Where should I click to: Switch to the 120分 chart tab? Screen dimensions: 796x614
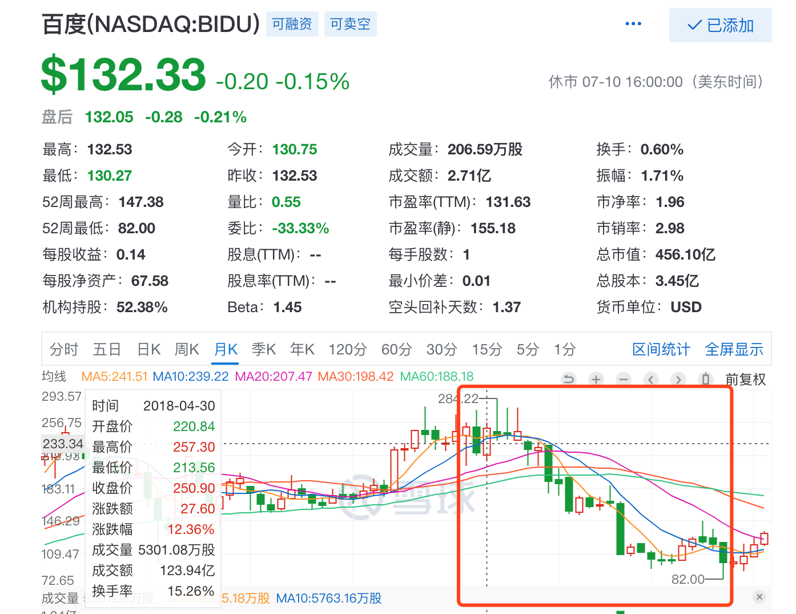tap(348, 349)
